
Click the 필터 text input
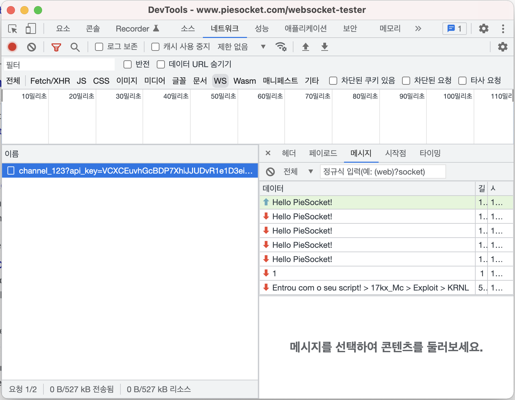[59, 65]
